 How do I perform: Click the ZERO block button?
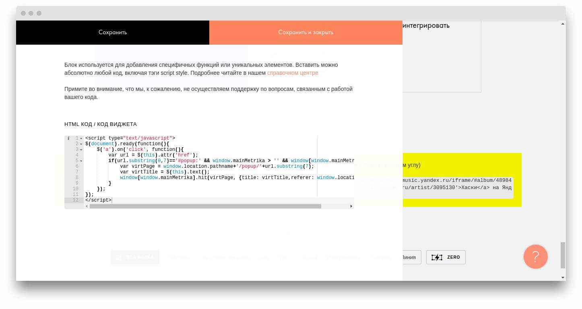coord(446,257)
